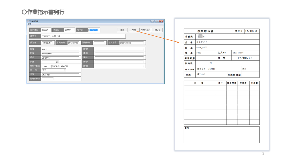Open 印刷プレビュー (print preview)
The image size is (286, 161).
tap(146, 30)
